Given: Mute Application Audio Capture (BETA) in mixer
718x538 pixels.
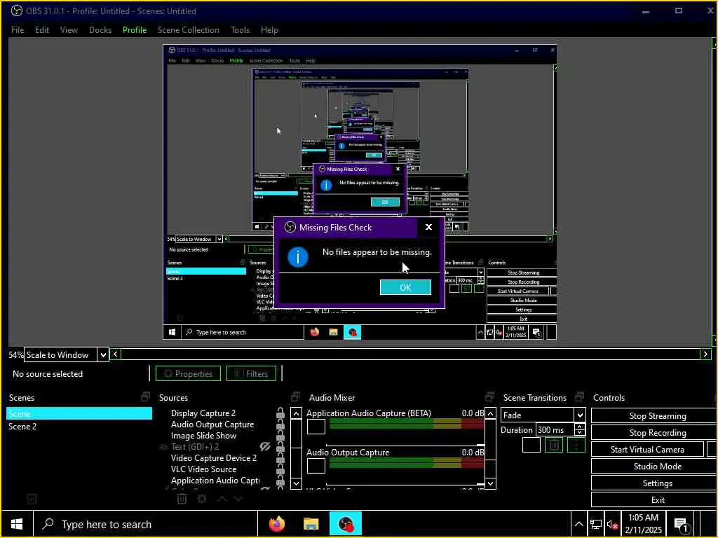Looking at the screenshot, I should point(316,427).
